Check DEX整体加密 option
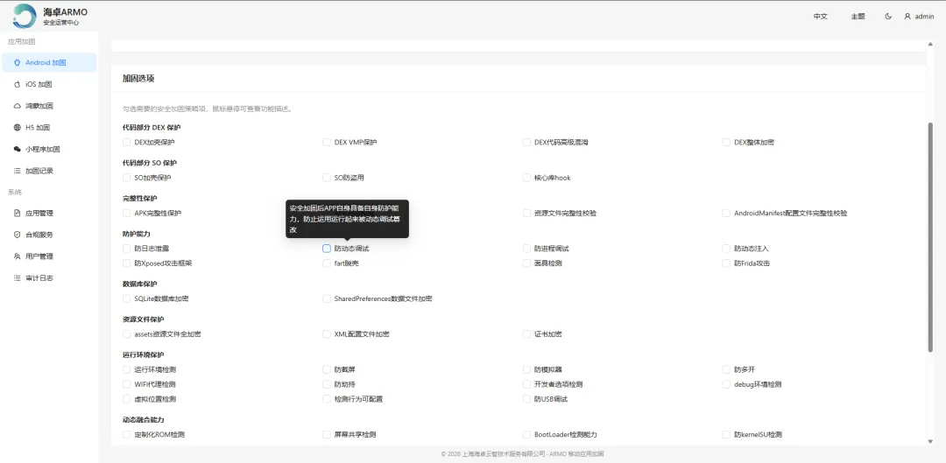This screenshot has height=463, width=946. (x=726, y=143)
